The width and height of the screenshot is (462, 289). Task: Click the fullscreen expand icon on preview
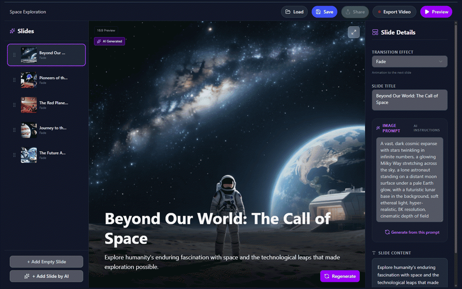(x=354, y=32)
